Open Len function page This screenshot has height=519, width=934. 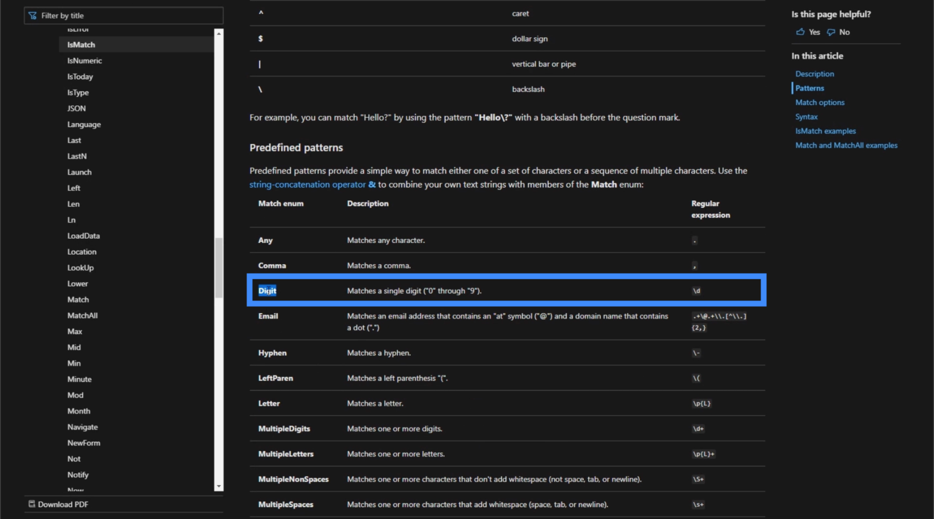pyautogui.click(x=73, y=204)
